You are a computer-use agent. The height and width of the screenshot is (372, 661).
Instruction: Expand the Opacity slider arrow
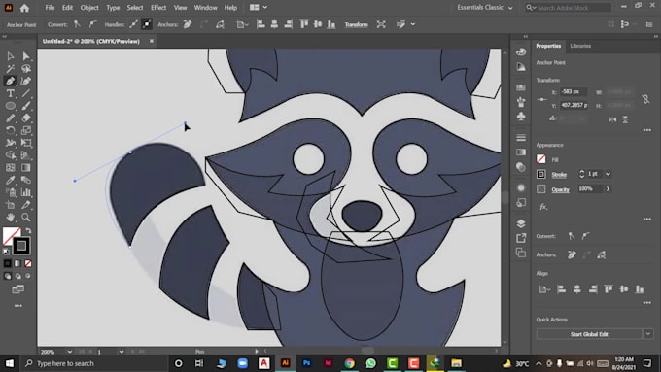[608, 188]
